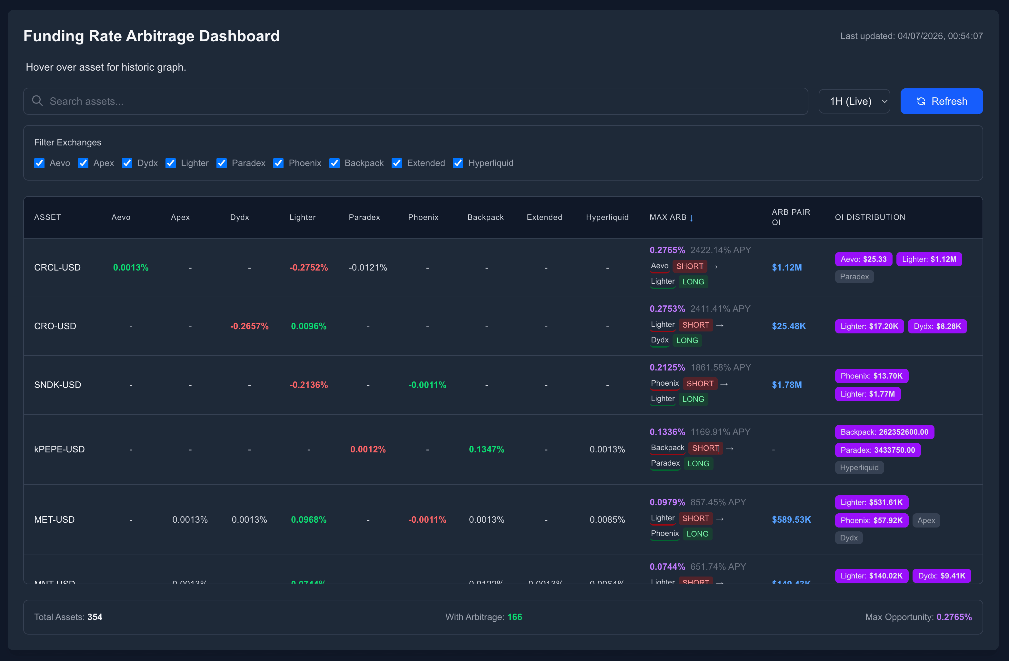Viewport: 1009px width, 661px height.
Task: Click the 0.2765% Max Opportunity value
Action: pyautogui.click(x=954, y=617)
